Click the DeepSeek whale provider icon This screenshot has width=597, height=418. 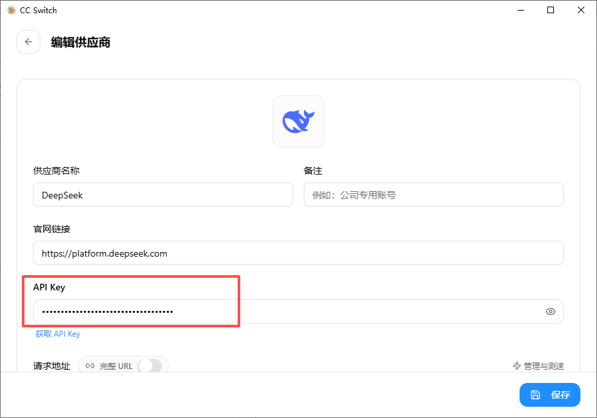pos(298,122)
